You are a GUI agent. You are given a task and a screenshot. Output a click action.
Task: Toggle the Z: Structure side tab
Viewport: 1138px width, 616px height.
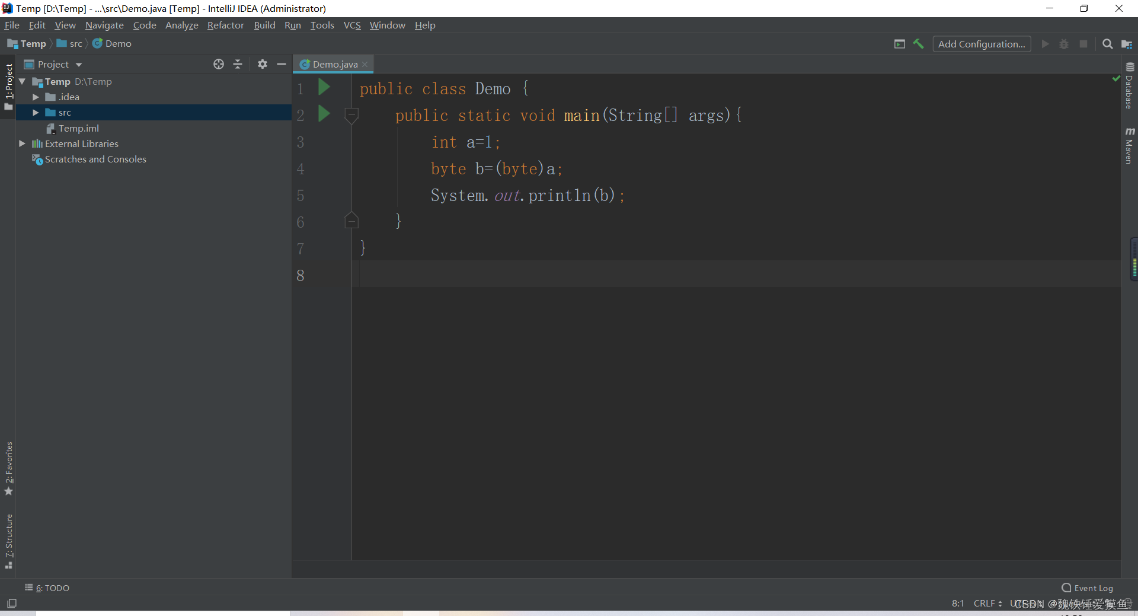(8, 541)
